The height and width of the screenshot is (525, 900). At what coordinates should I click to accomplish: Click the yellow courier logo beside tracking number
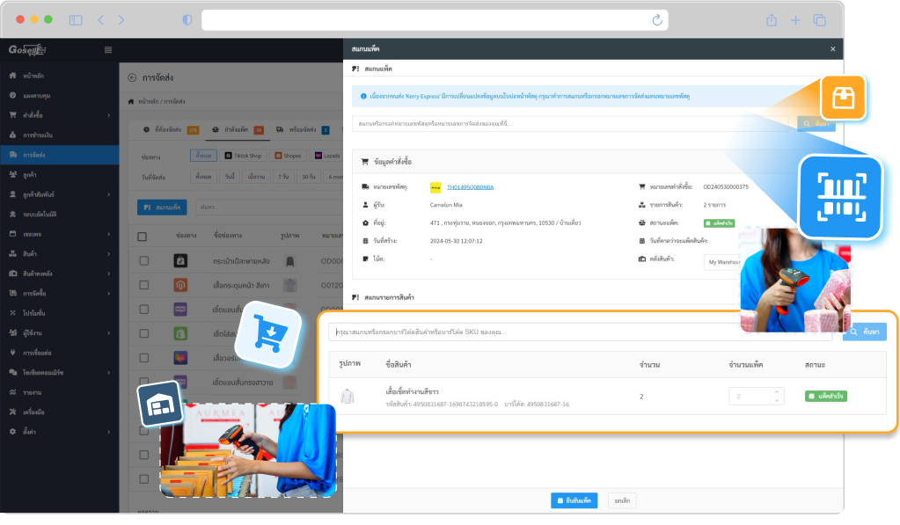click(435, 187)
